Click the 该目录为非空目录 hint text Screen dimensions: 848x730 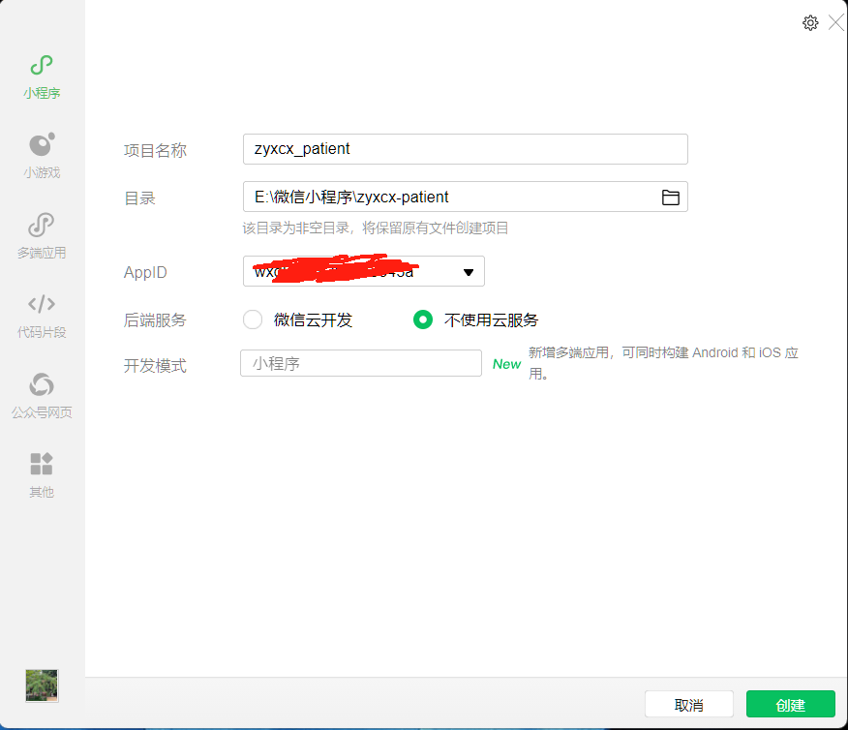(376, 228)
